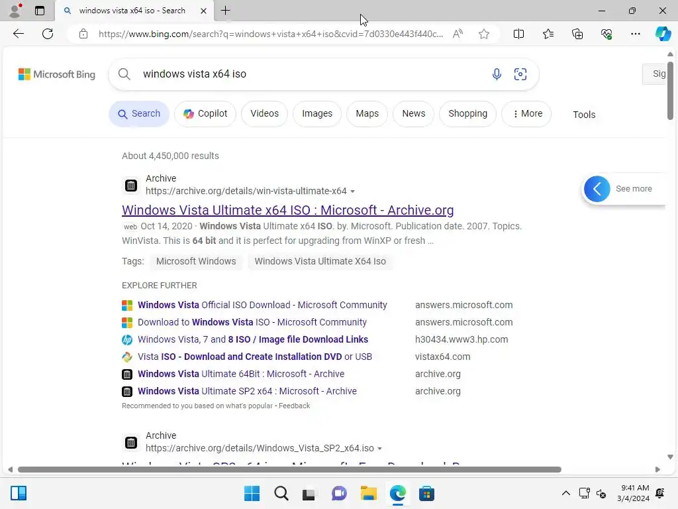
Task: Open Browser essentials heart icon
Action: tap(606, 34)
